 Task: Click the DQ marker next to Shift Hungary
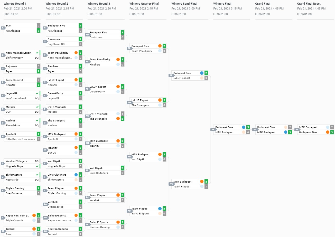37,58
